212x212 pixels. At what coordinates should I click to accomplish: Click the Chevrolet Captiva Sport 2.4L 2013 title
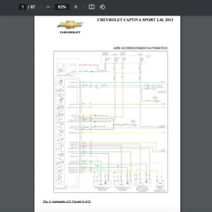[135, 20]
